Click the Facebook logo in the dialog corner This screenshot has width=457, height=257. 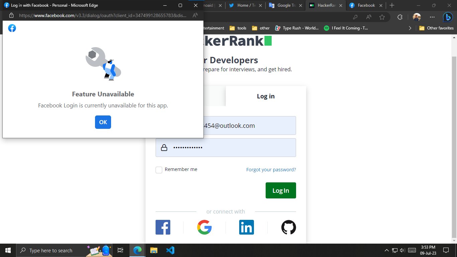click(x=12, y=28)
